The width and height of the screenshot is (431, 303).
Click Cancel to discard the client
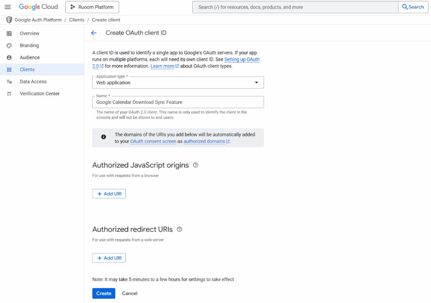[130, 293]
